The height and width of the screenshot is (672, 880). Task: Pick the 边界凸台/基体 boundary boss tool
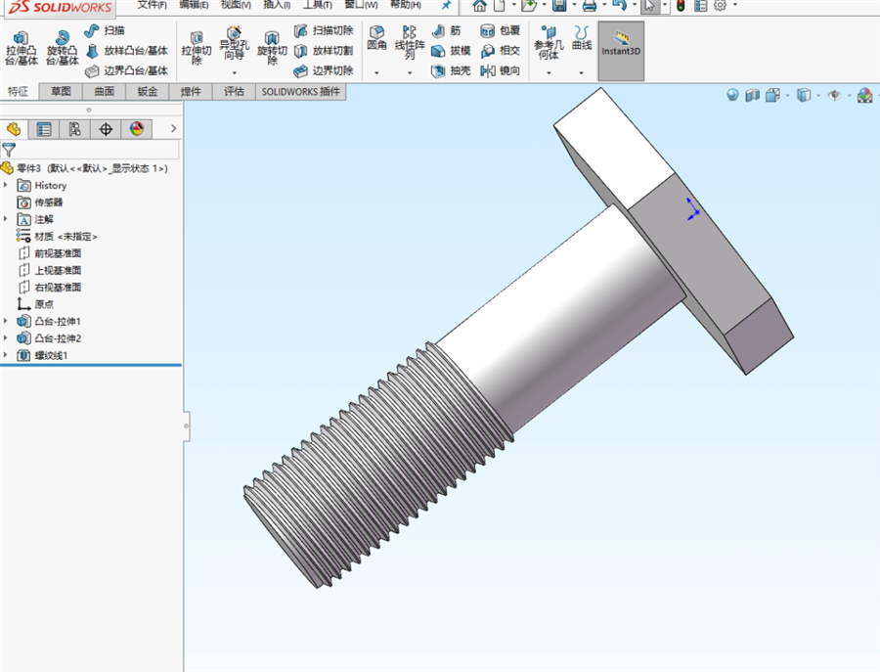pos(127,70)
